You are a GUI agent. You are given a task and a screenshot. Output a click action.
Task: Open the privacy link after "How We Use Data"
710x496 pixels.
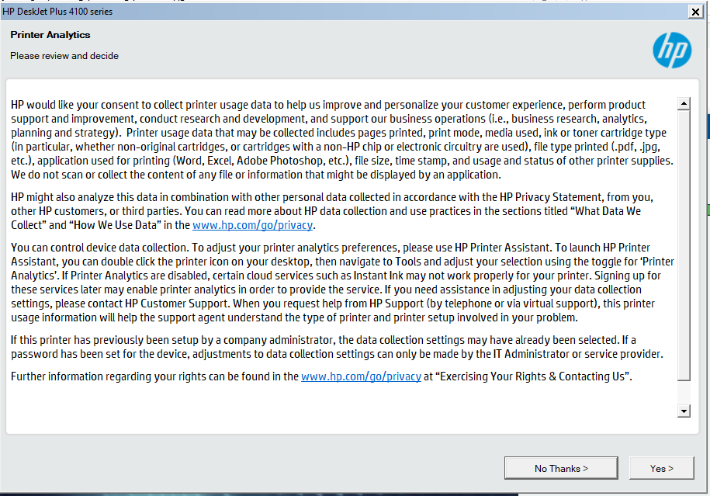[253, 225]
